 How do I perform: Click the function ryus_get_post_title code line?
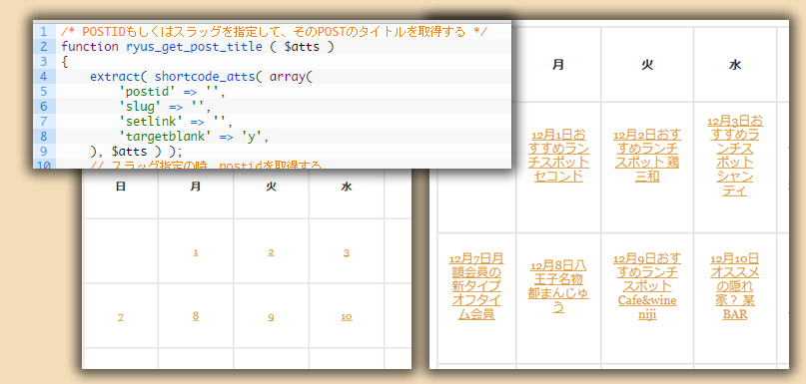[x=198, y=47]
